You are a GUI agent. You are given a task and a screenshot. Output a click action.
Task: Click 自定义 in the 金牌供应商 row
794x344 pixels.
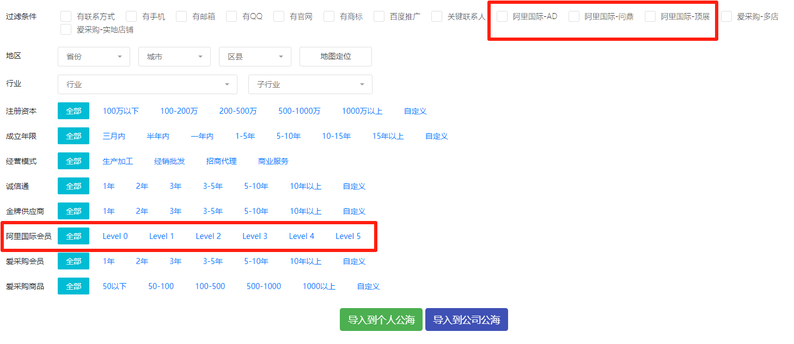[x=354, y=211]
